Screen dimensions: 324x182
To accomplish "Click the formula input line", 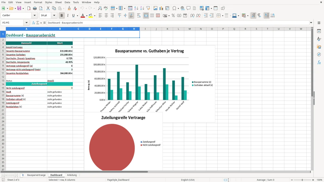I will (178, 23).
